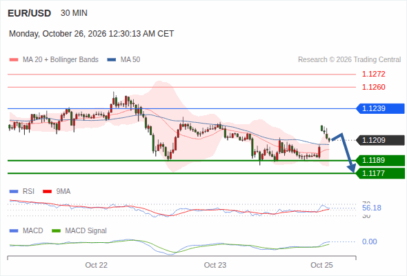Select the 1.1239 pivot price tag
Image resolution: width=407 pixels, height=276 pixels.
pyautogui.click(x=380, y=108)
